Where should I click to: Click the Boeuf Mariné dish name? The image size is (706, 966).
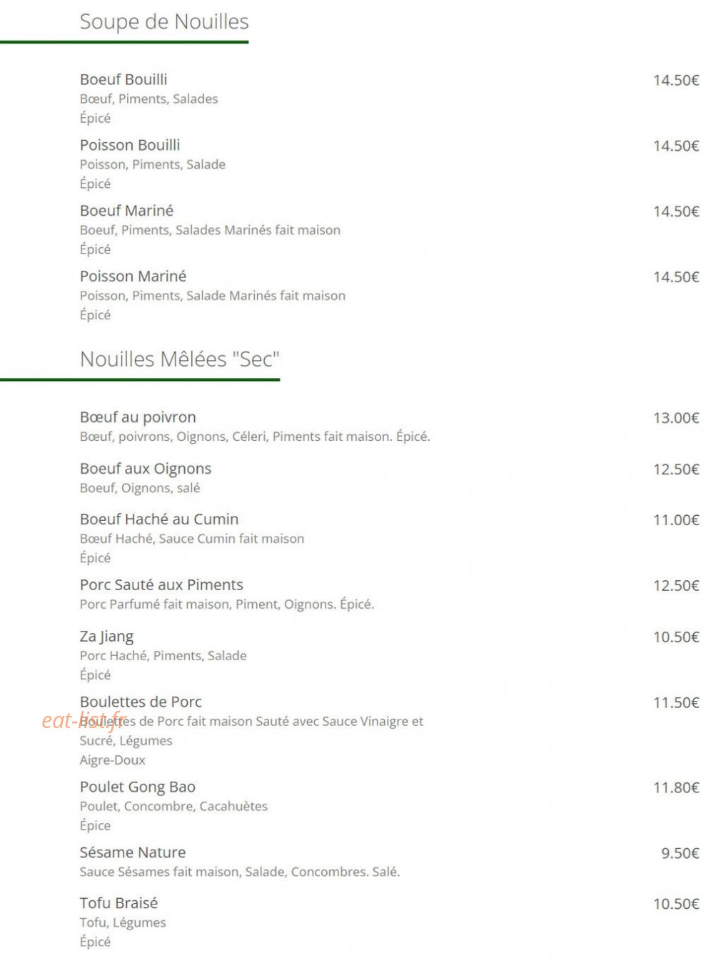click(x=126, y=211)
